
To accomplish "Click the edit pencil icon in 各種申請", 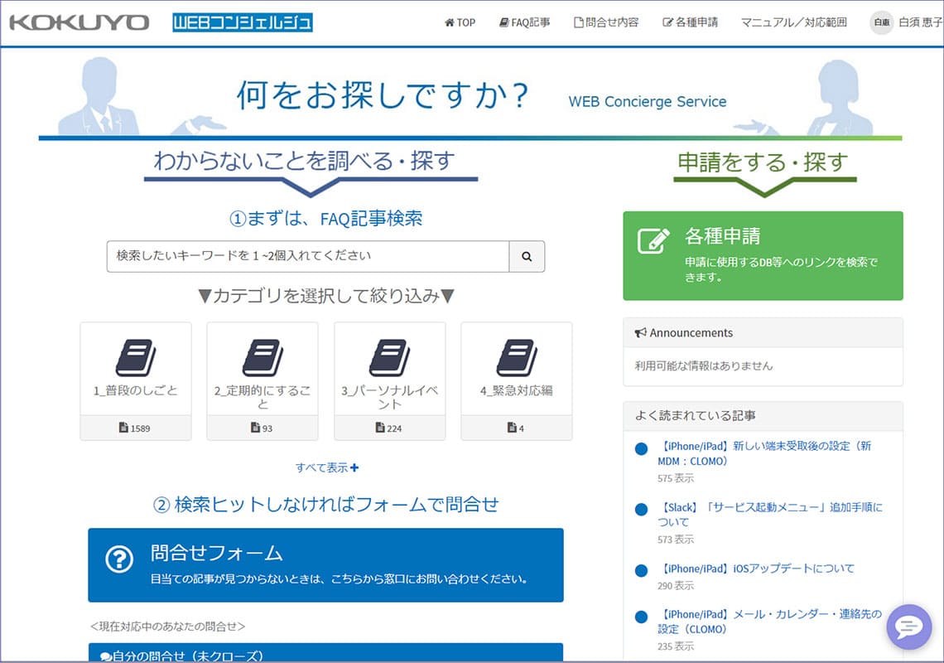I will [x=653, y=240].
